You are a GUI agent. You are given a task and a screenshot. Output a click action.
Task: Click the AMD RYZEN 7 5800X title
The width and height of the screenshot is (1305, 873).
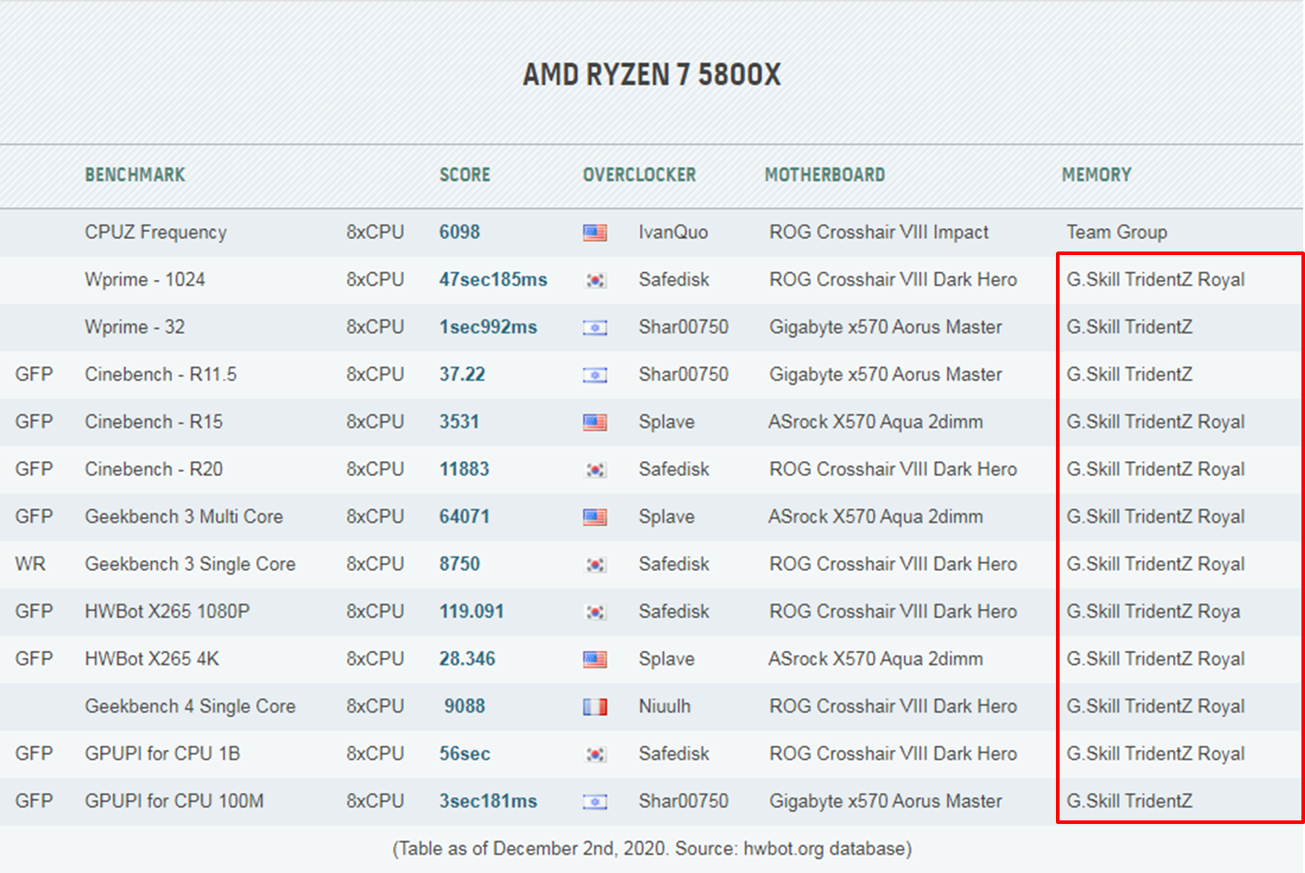click(652, 74)
